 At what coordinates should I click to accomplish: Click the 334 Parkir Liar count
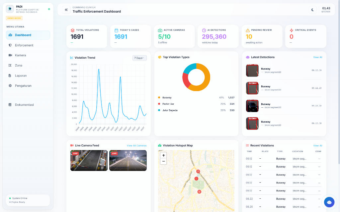(x=232, y=104)
